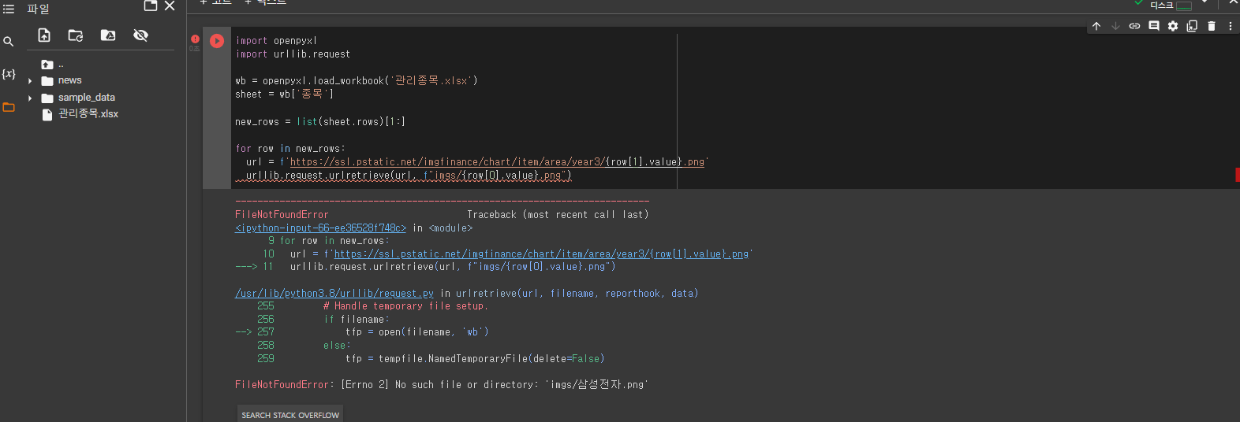Toggle hidden files visibility
Image resolution: width=1240 pixels, height=422 pixels.
coord(140,35)
